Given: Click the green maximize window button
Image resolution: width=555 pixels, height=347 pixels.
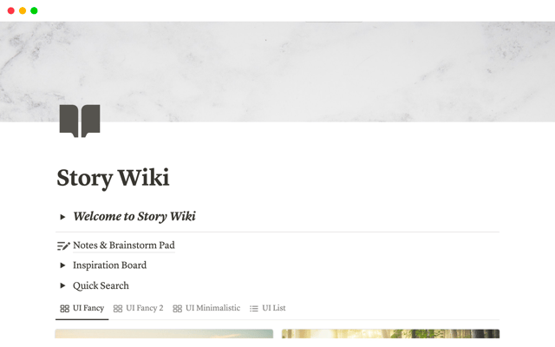Looking at the screenshot, I should [x=34, y=10].
